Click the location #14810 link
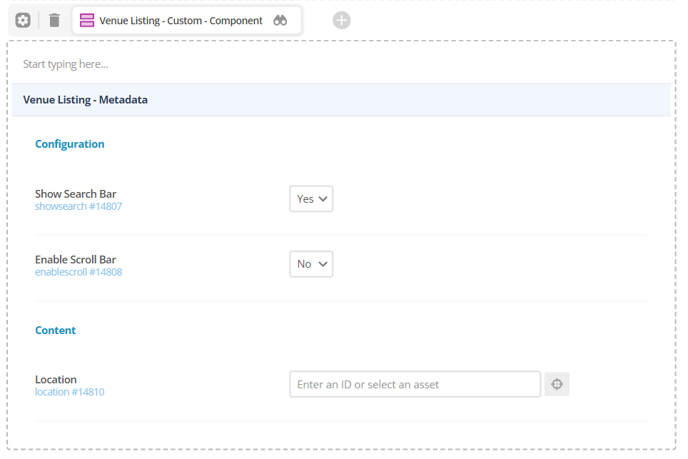This screenshot has width=688, height=459. (x=70, y=392)
